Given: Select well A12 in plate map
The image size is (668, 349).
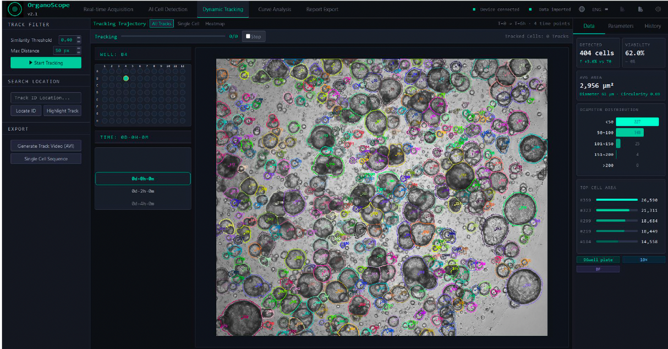Looking at the screenshot, I should pos(183,71).
